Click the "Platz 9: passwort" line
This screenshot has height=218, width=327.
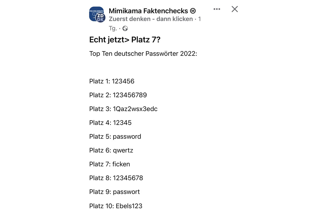click(x=114, y=192)
